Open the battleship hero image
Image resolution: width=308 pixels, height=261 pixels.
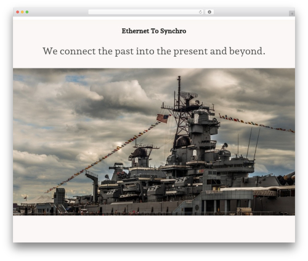click(x=154, y=142)
